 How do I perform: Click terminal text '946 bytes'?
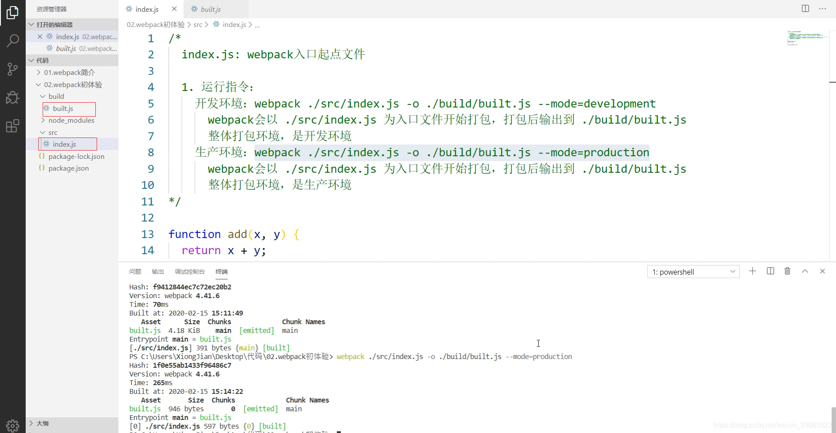[x=186, y=409]
